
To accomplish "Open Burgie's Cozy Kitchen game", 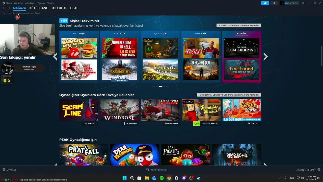I will coord(79,48).
